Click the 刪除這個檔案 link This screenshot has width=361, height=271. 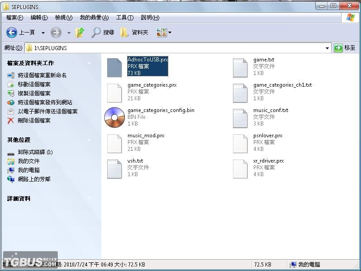click(x=34, y=121)
